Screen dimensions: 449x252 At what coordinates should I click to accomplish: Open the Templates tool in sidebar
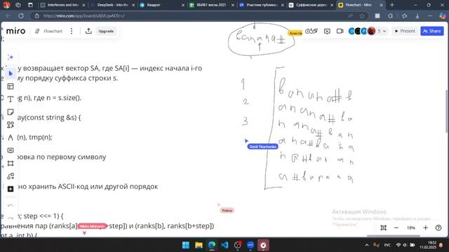tap(11, 86)
